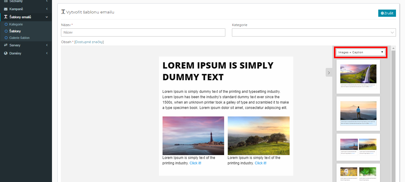
Task: Select the waterfall image snippet thumbnail
Action: 358,77
